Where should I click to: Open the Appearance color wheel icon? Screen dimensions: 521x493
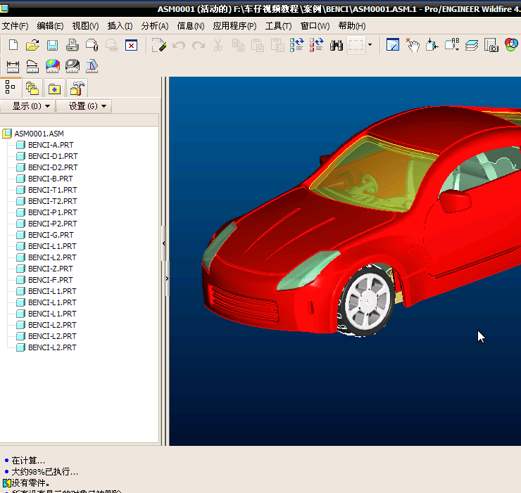(x=511, y=45)
